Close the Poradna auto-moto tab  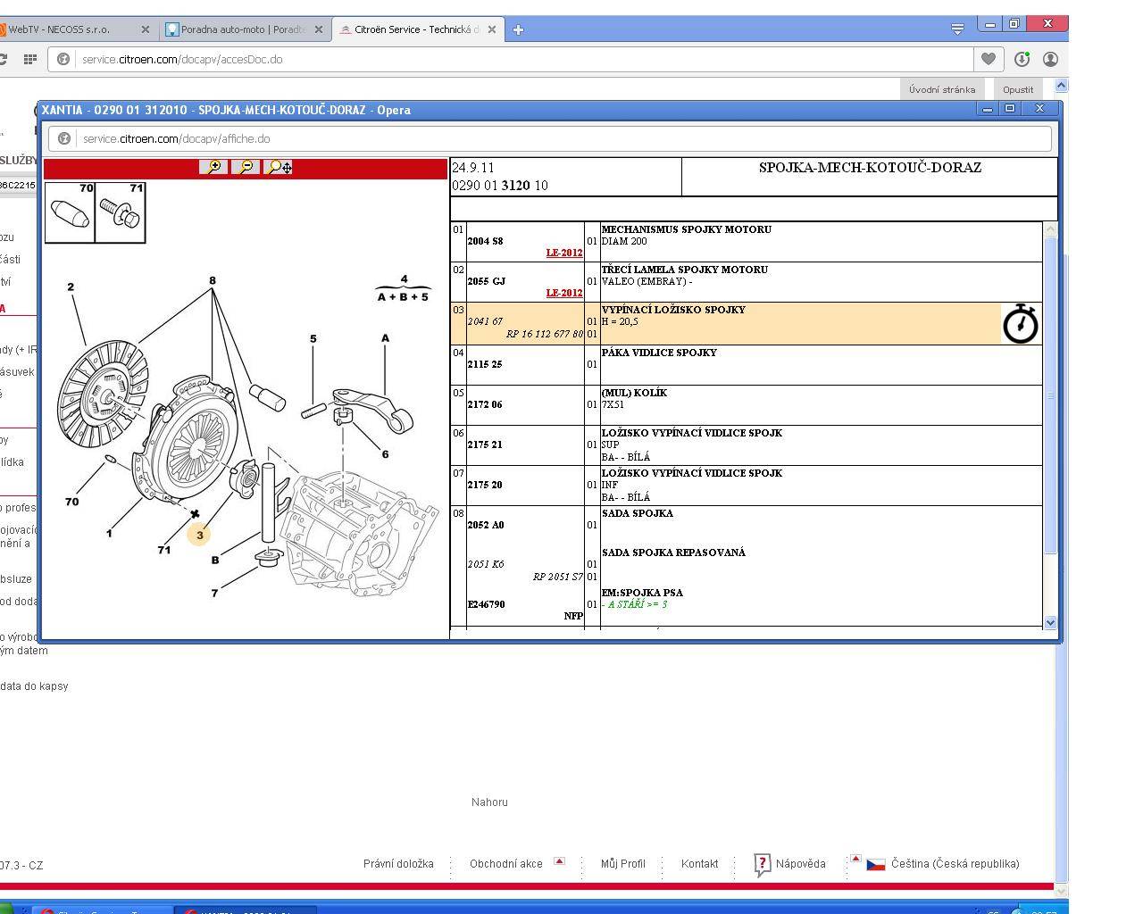(x=318, y=29)
